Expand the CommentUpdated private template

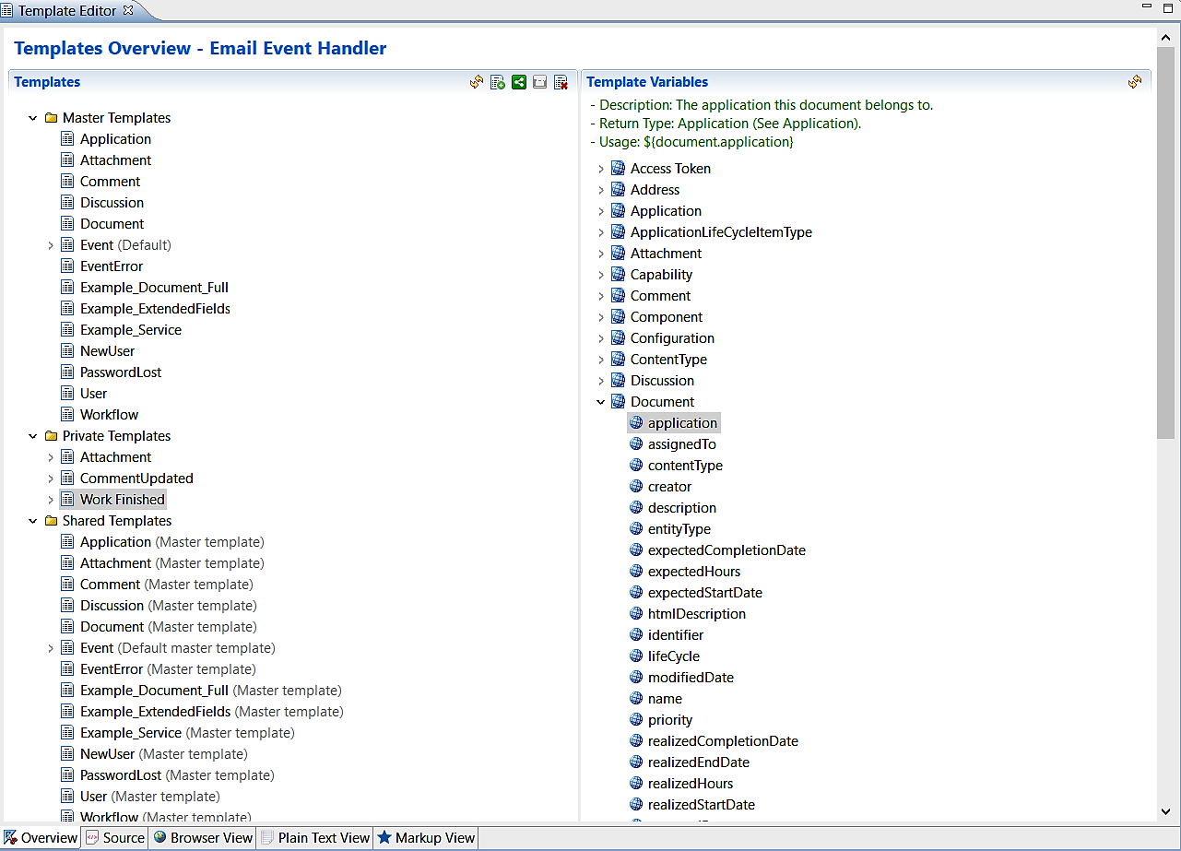click(x=51, y=479)
